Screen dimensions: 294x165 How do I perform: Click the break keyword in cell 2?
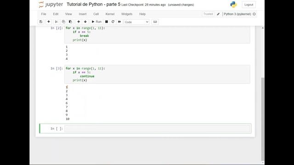click(x=85, y=36)
